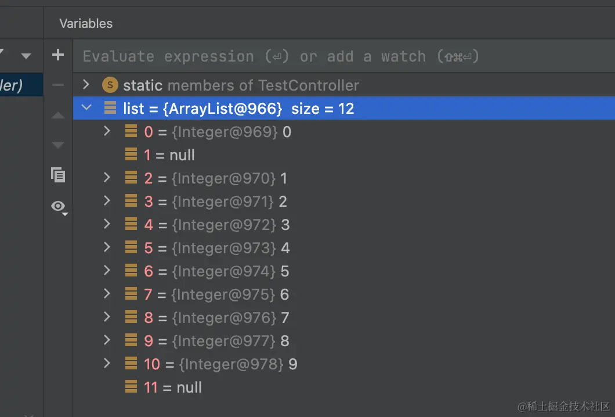
Task: Click the field icon of element 11
Action: point(131,387)
